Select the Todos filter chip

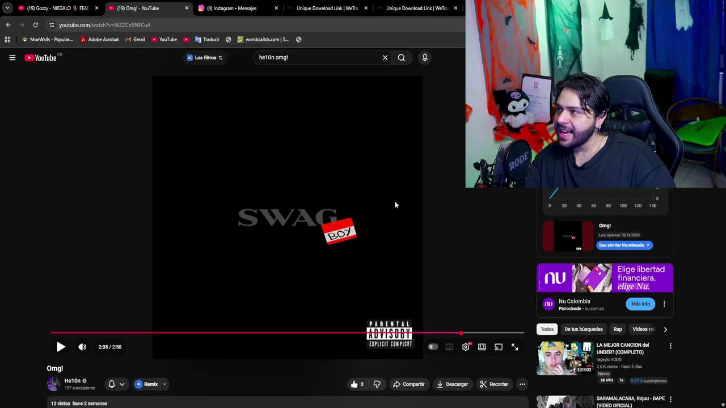tap(547, 329)
